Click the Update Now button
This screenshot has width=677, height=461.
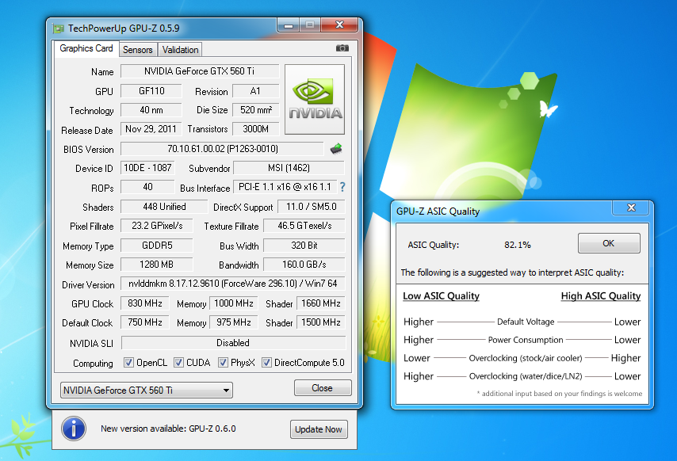point(319,429)
